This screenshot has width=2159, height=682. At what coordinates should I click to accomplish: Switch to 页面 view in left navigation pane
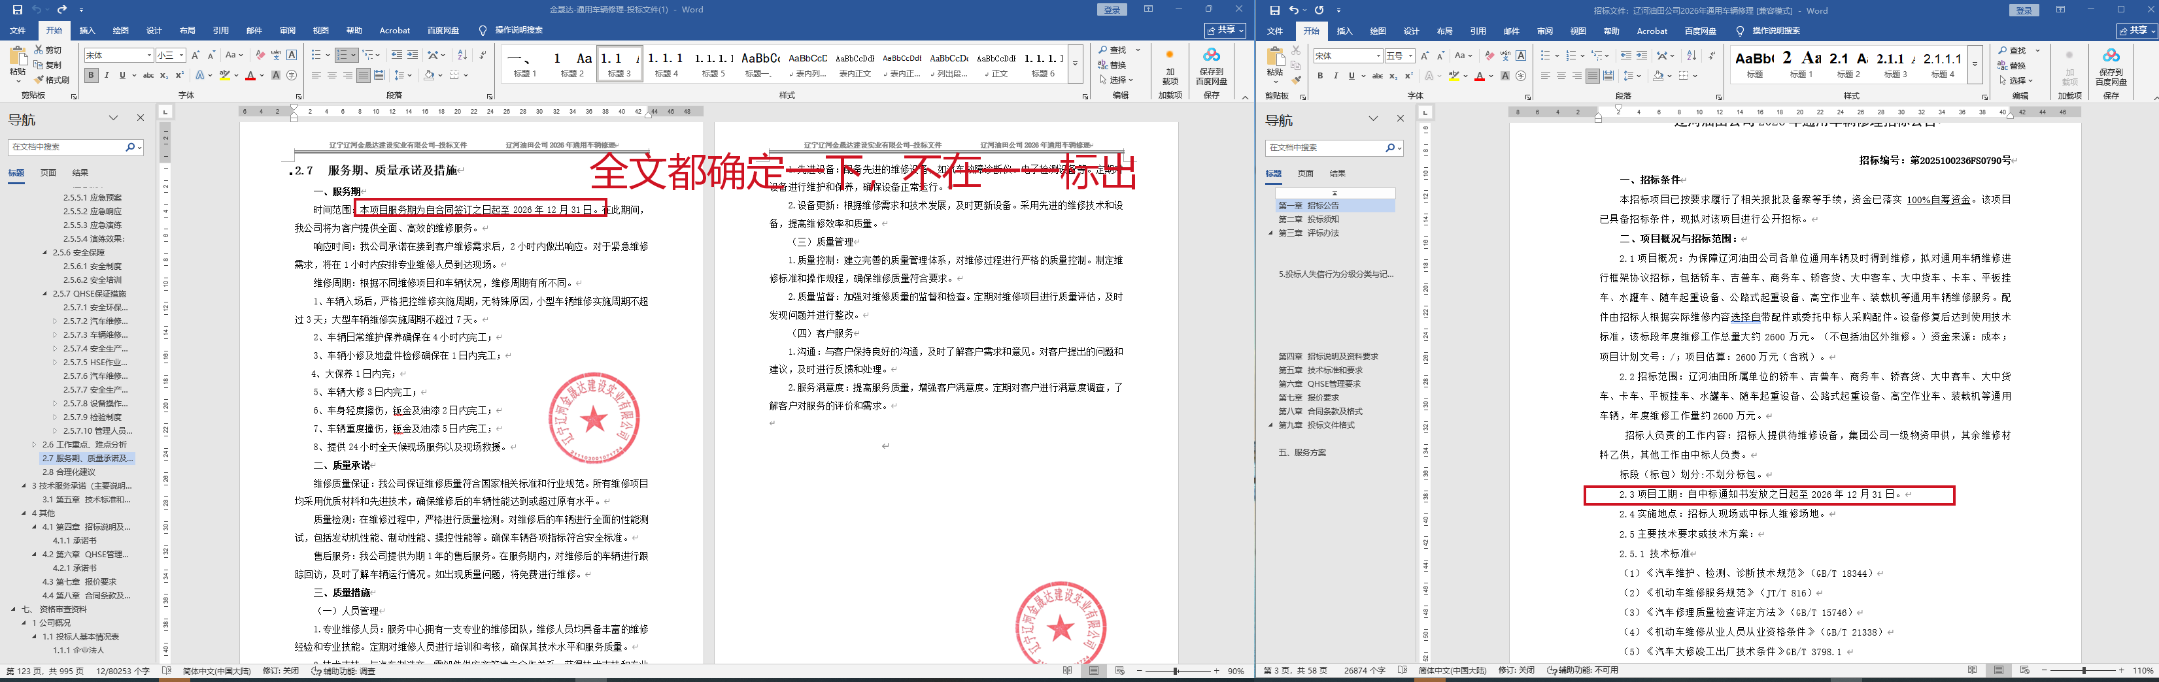point(48,173)
